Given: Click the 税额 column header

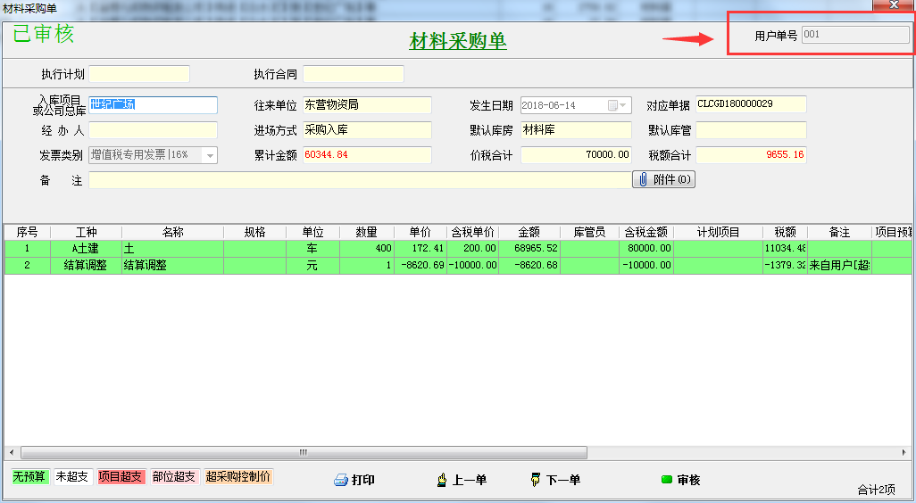Looking at the screenshot, I should point(785,232).
